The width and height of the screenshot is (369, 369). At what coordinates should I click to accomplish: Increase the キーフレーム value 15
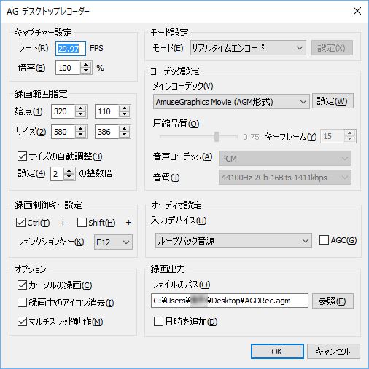[x=350, y=133]
